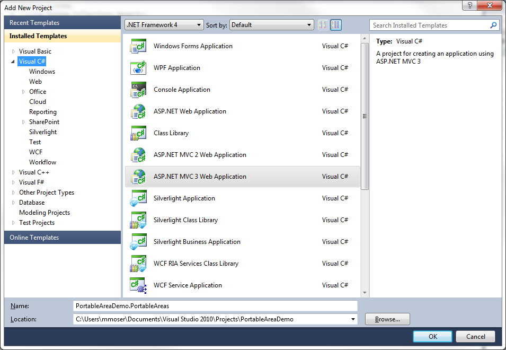506x350 pixels.
Task: Select the Silverlight category in the tree
Action: coord(42,132)
